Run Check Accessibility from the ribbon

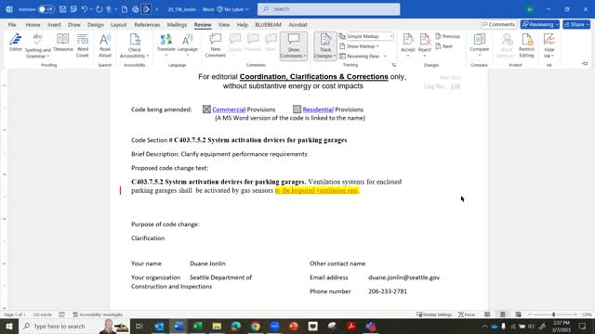[x=134, y=45]
